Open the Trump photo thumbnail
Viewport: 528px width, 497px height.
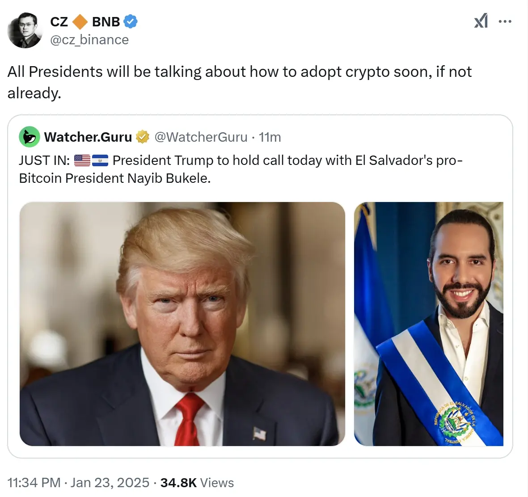pyautogui.click(x=182, y=324)
